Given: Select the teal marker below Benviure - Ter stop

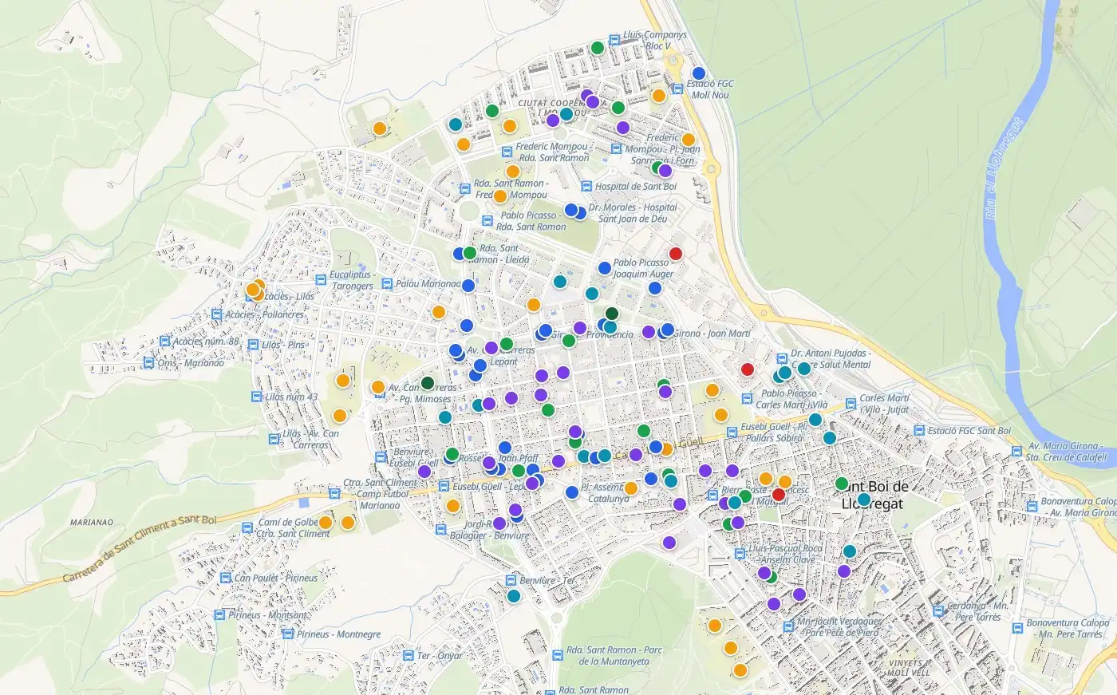Looking at the screenshot, I should (514, 596).
